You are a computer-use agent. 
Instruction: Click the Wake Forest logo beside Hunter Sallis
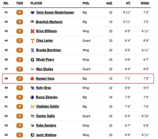pyautogui.click(x=33, y=116)
